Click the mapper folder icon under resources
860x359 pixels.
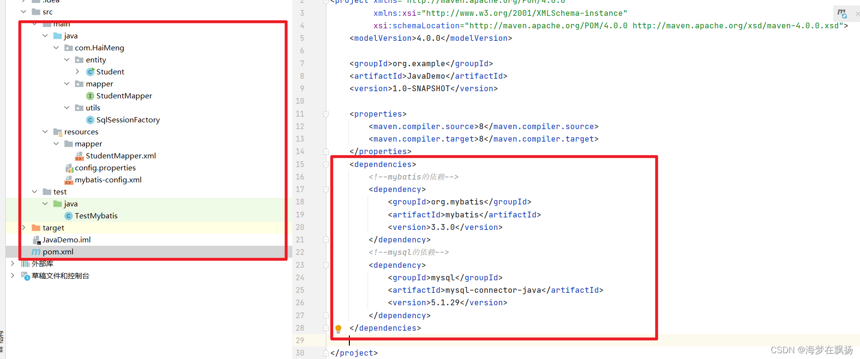[69, 144]
